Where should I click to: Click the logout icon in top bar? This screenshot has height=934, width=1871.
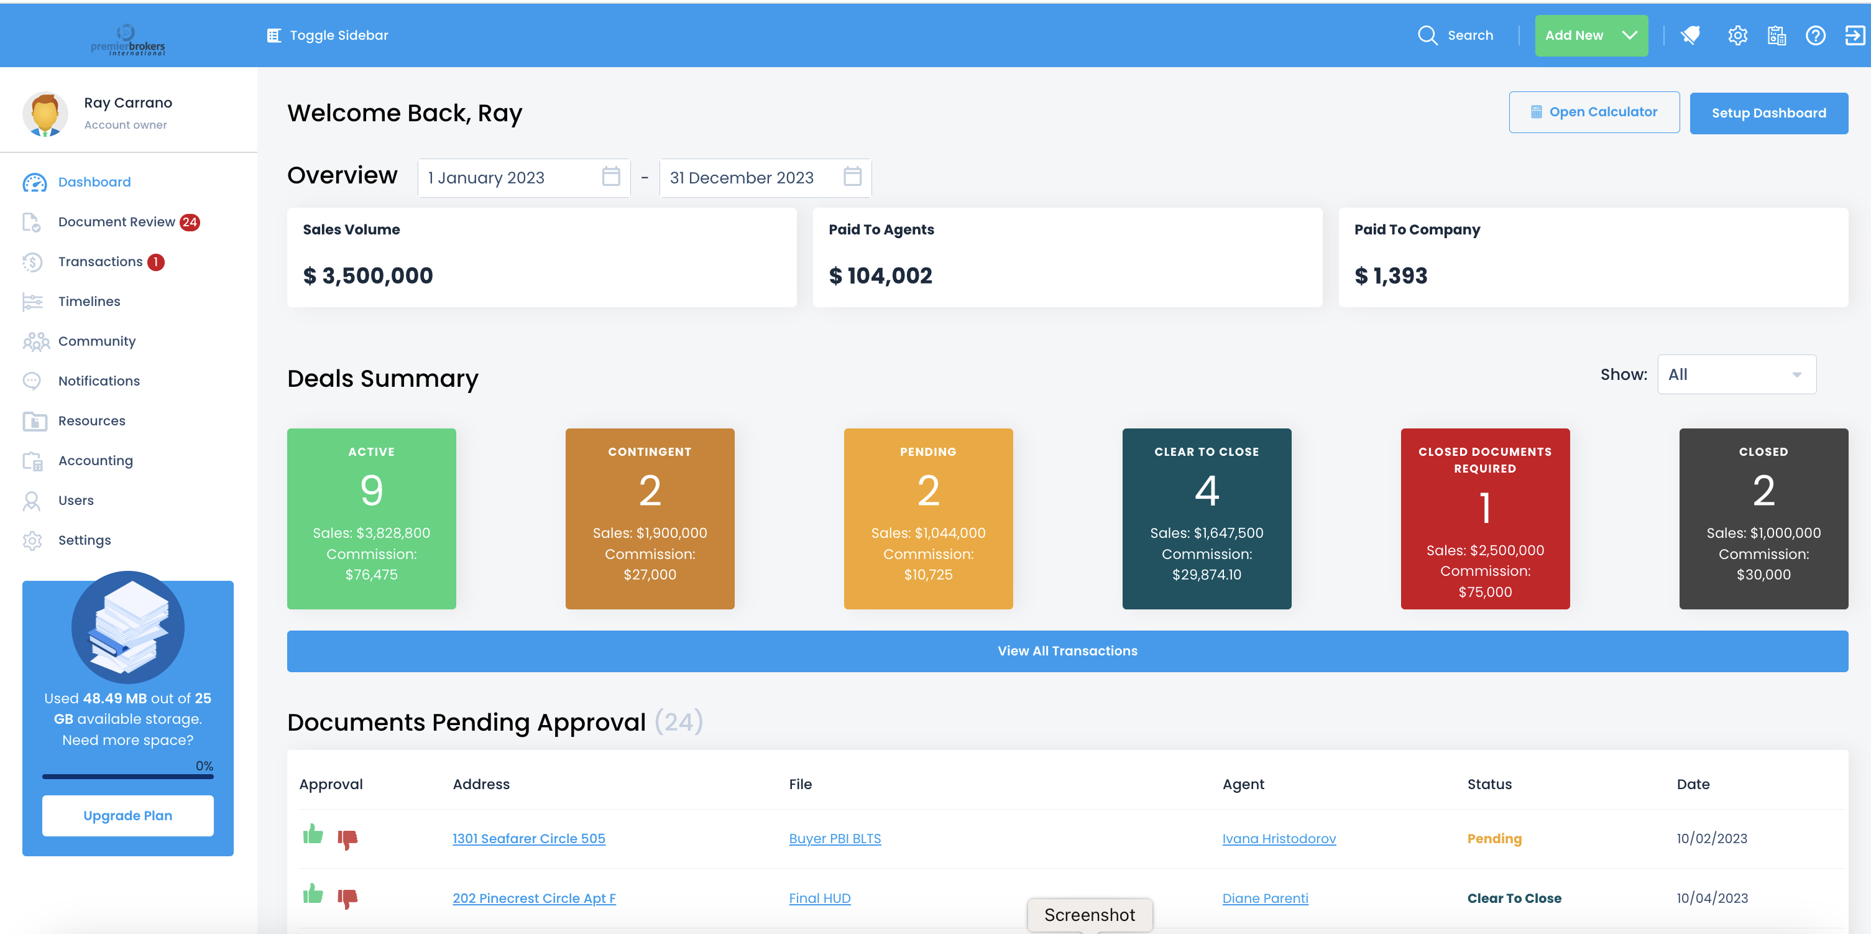[1855, 35]
